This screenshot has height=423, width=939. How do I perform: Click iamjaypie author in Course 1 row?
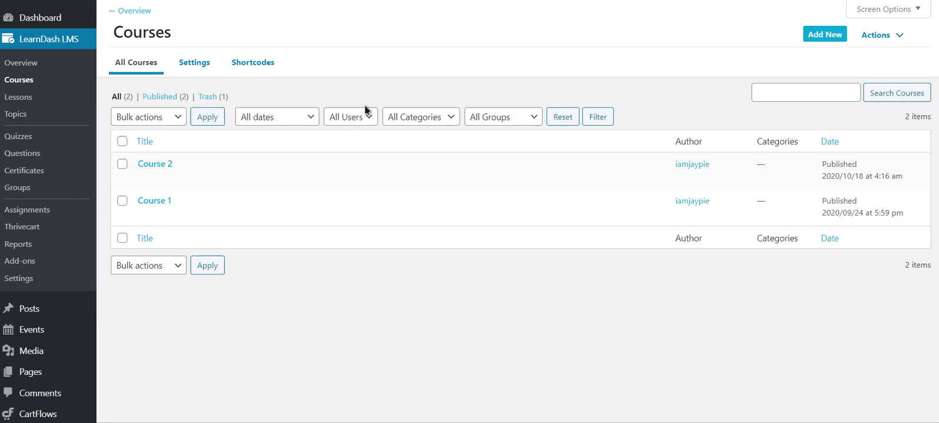click(692, 201)
